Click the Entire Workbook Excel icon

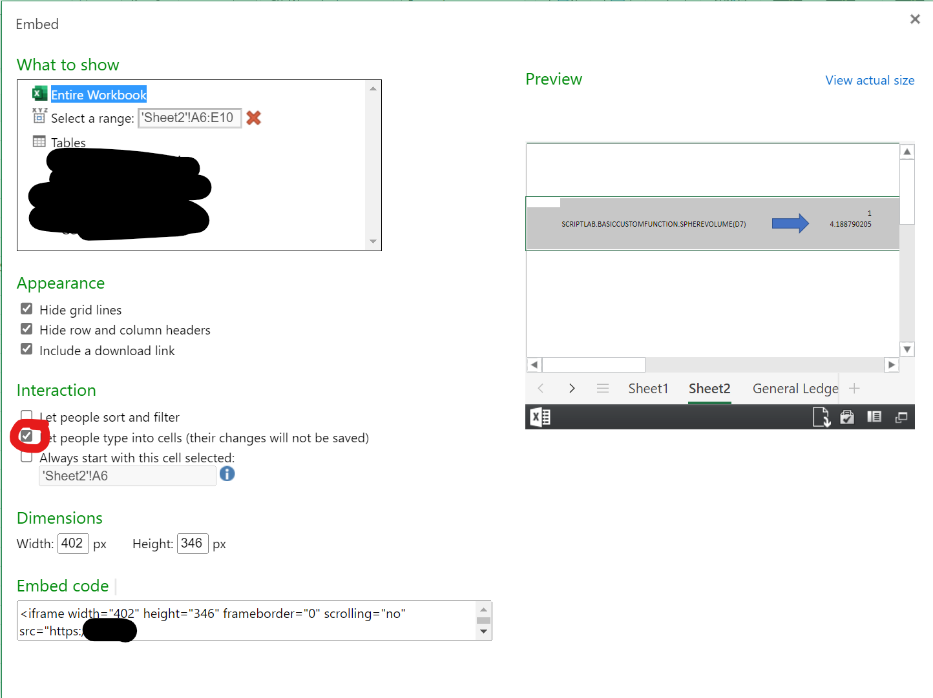coord(39,93)
